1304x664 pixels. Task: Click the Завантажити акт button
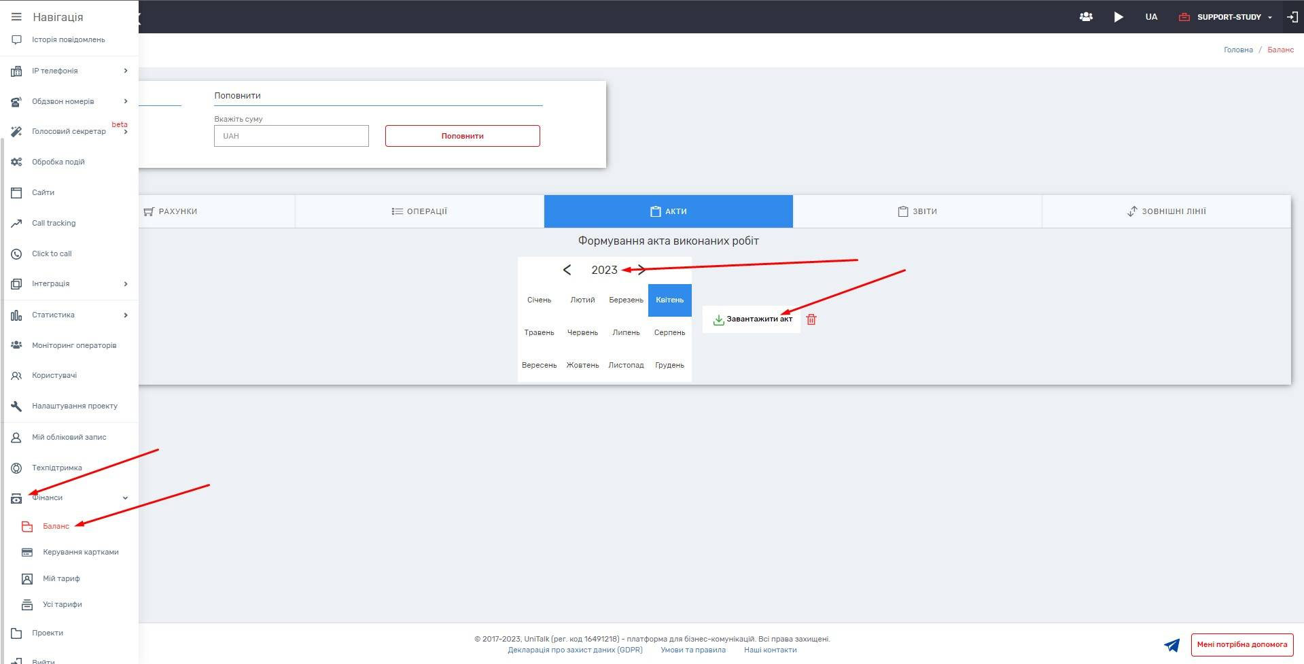[x=752, y=319]
